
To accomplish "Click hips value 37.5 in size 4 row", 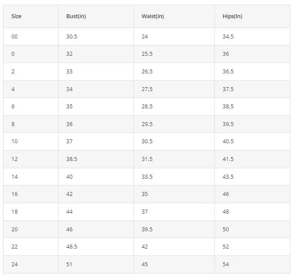I will [228, 89].
